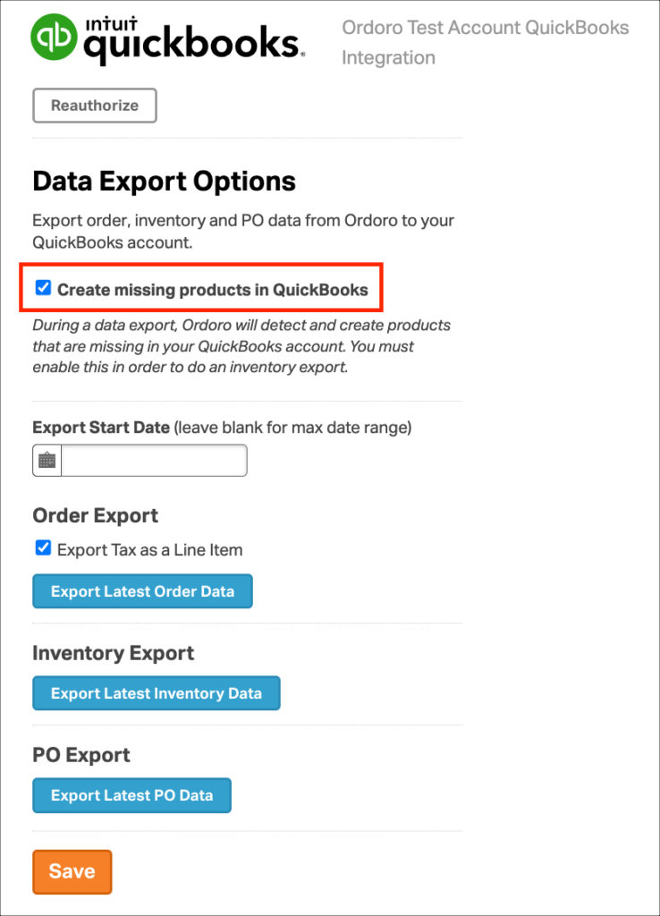Image resolution: width=660 pixels, height=916 pixels.
Task: Click the Create missing products label text
Action: (x=213, y=290)
